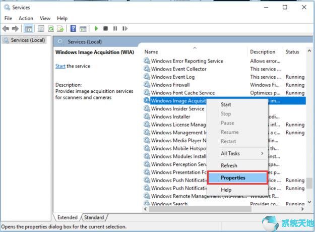The image size is (315, 232).
Task: Minimize the Services window
Action: tap(266, 7)
